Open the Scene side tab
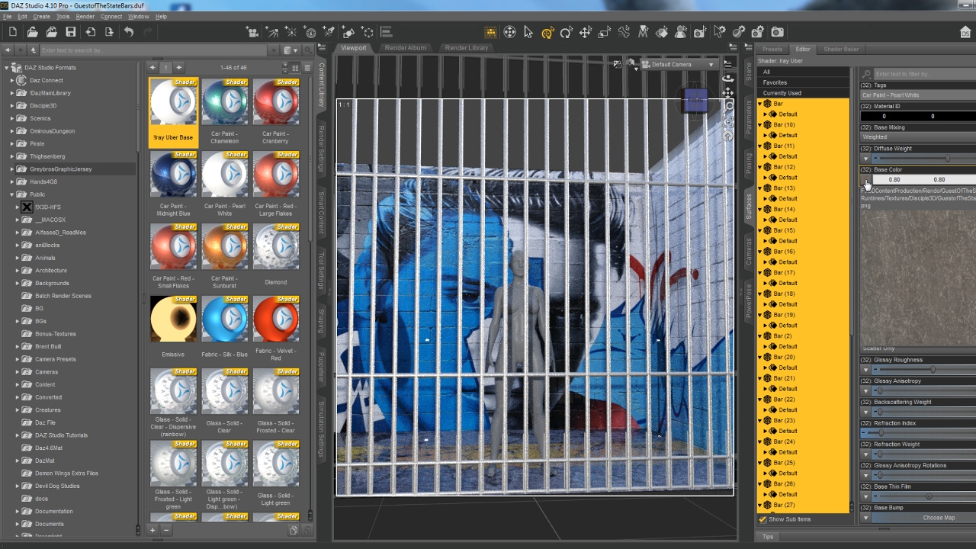Screen dimensions: 976x549 748,72
